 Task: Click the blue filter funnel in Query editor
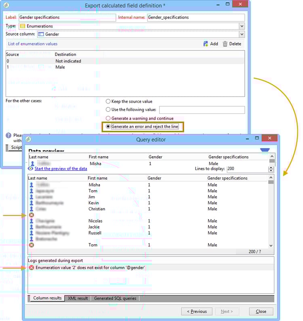tap(265, 150)
